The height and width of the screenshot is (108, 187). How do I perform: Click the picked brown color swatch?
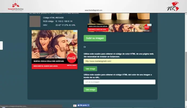click(x=34, y=21)
